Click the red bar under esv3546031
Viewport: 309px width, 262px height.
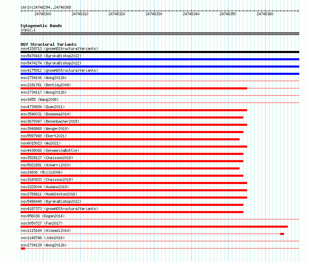(x=132, y=117)
